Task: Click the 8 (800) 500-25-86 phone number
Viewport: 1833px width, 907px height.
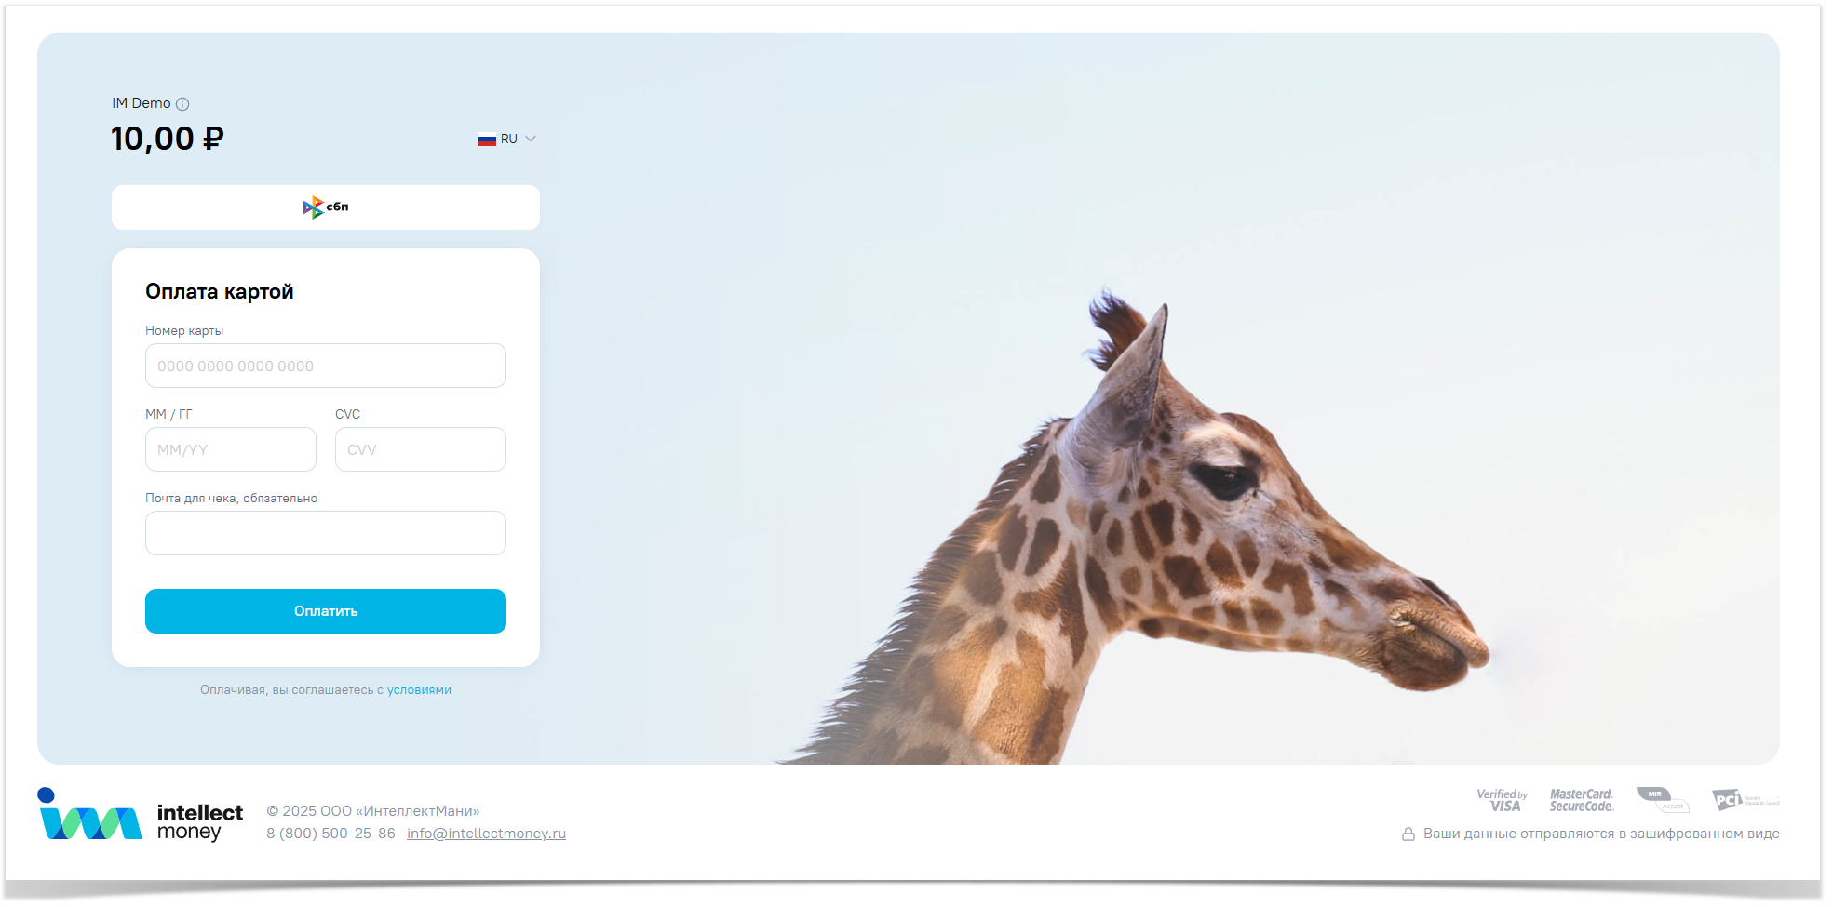Action: [330, 834]
